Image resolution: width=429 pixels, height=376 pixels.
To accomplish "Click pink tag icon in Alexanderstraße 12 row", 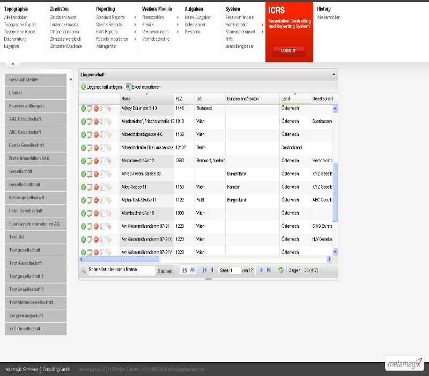I will coord(109,161).
